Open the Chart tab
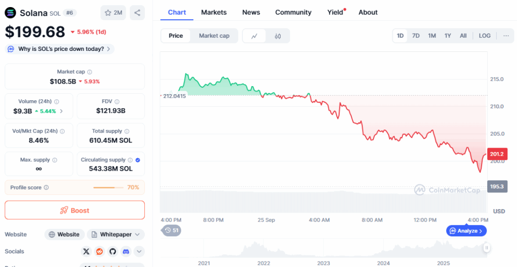 (x=177, y=13)
